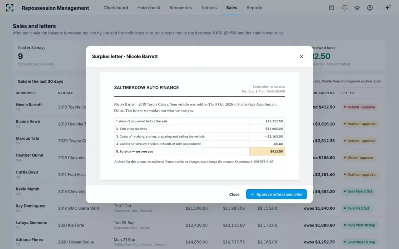This screenshot has height=249, width=399.
Task: Open the Reports tab
Action: [254, 8]
